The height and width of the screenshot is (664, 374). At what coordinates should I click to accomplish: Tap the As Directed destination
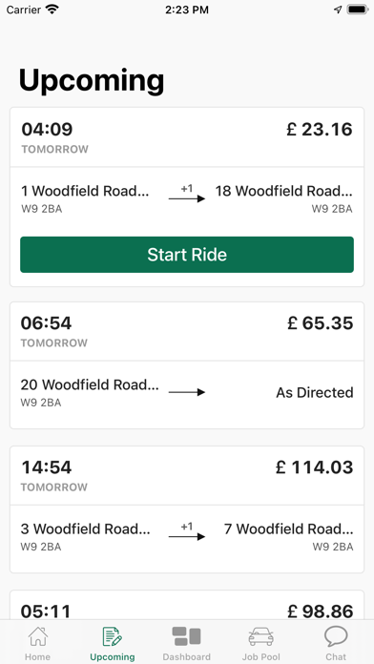coord(315,392)
